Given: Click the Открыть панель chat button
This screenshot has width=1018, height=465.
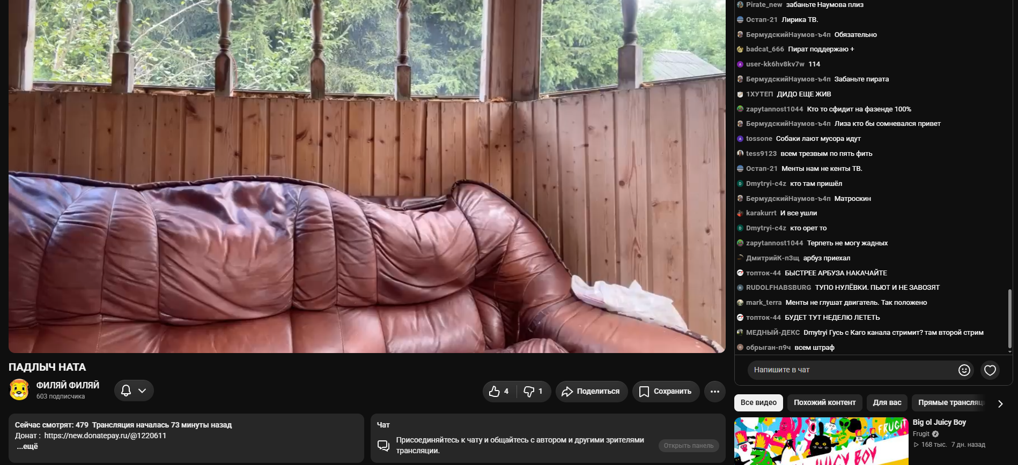Looking at the screenshot, I should [x=689, y=446].
